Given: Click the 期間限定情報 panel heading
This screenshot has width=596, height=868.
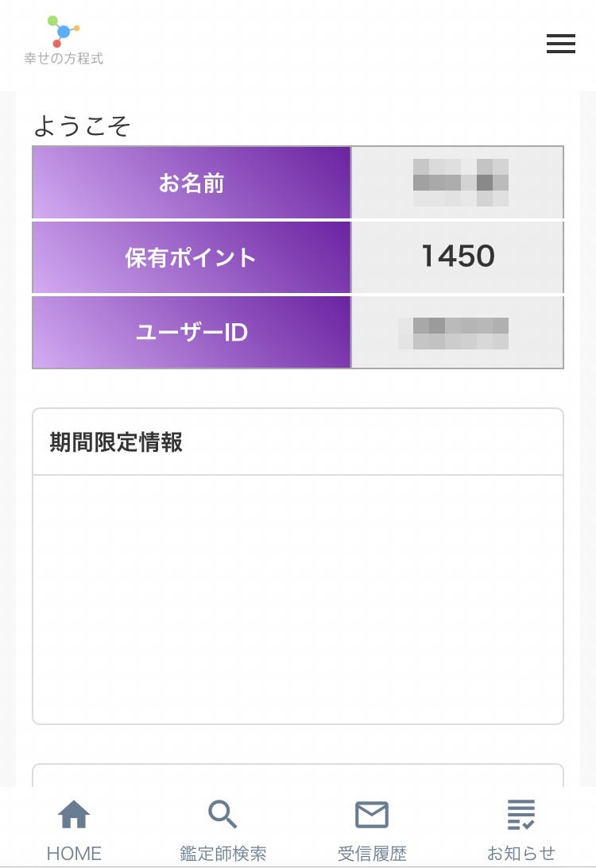Looking at the screenshot, I should [x=116, y=442].
